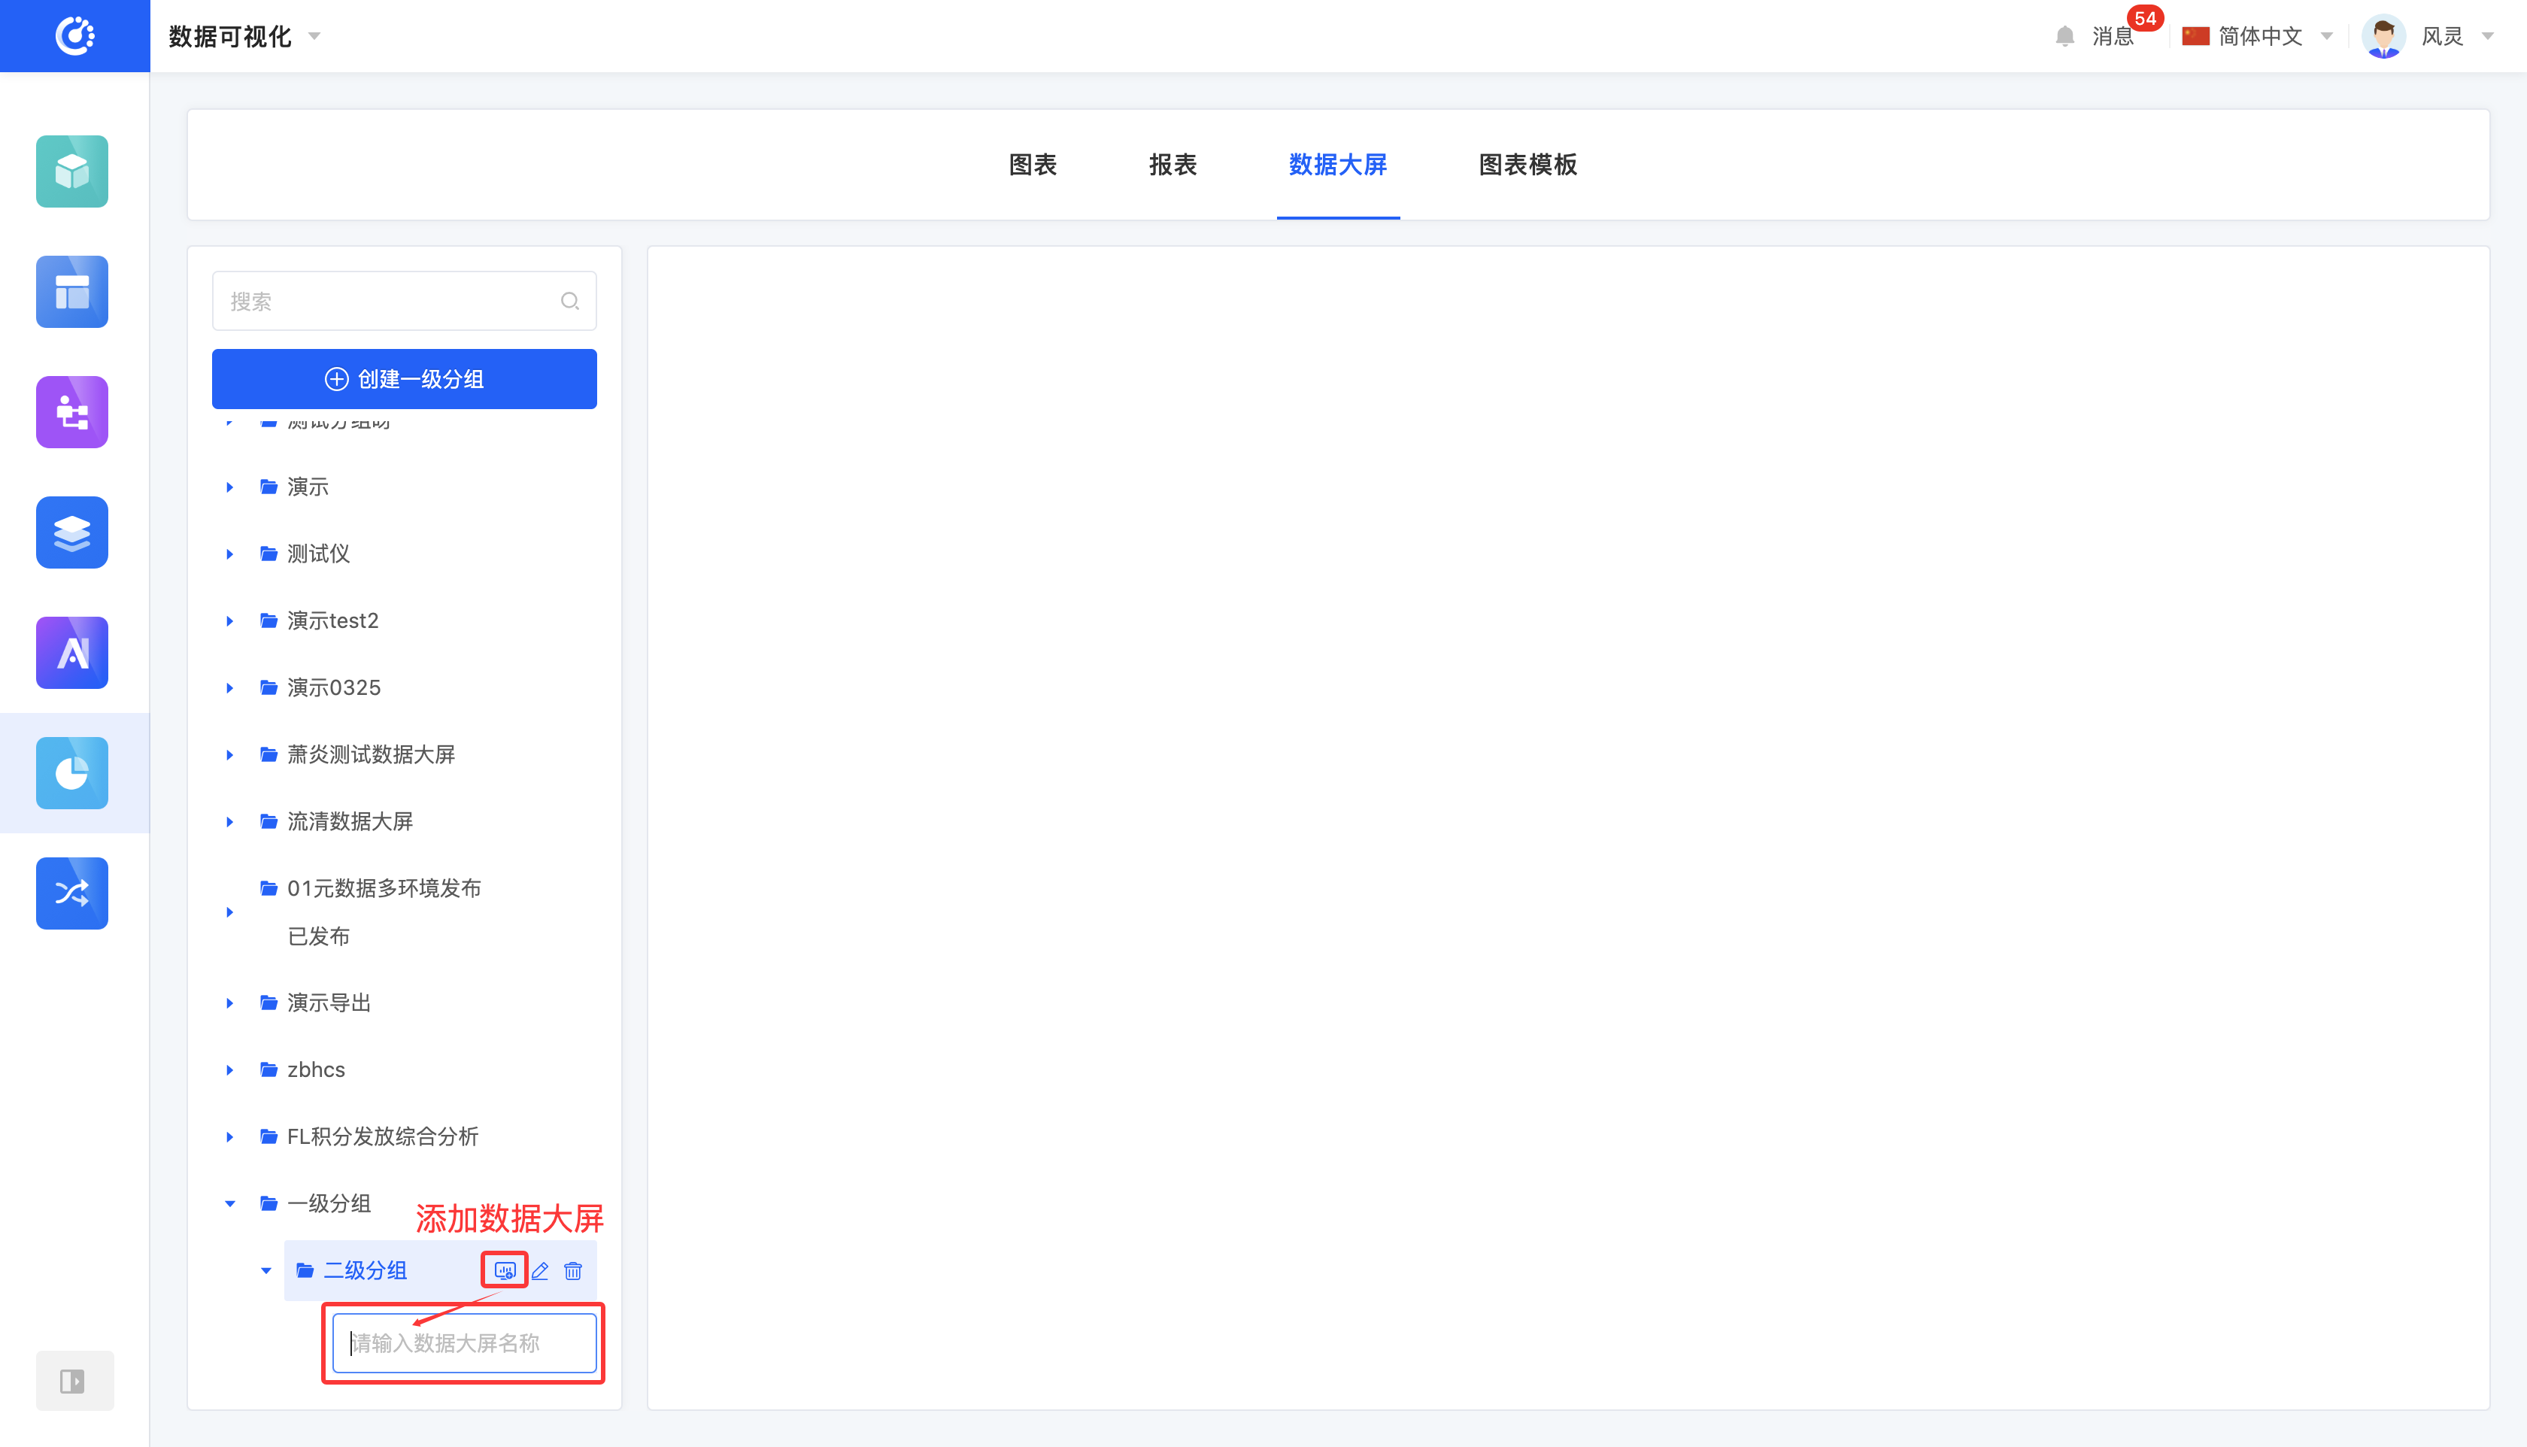Open the shuffle arrows sidebar icon

point(71,893)
